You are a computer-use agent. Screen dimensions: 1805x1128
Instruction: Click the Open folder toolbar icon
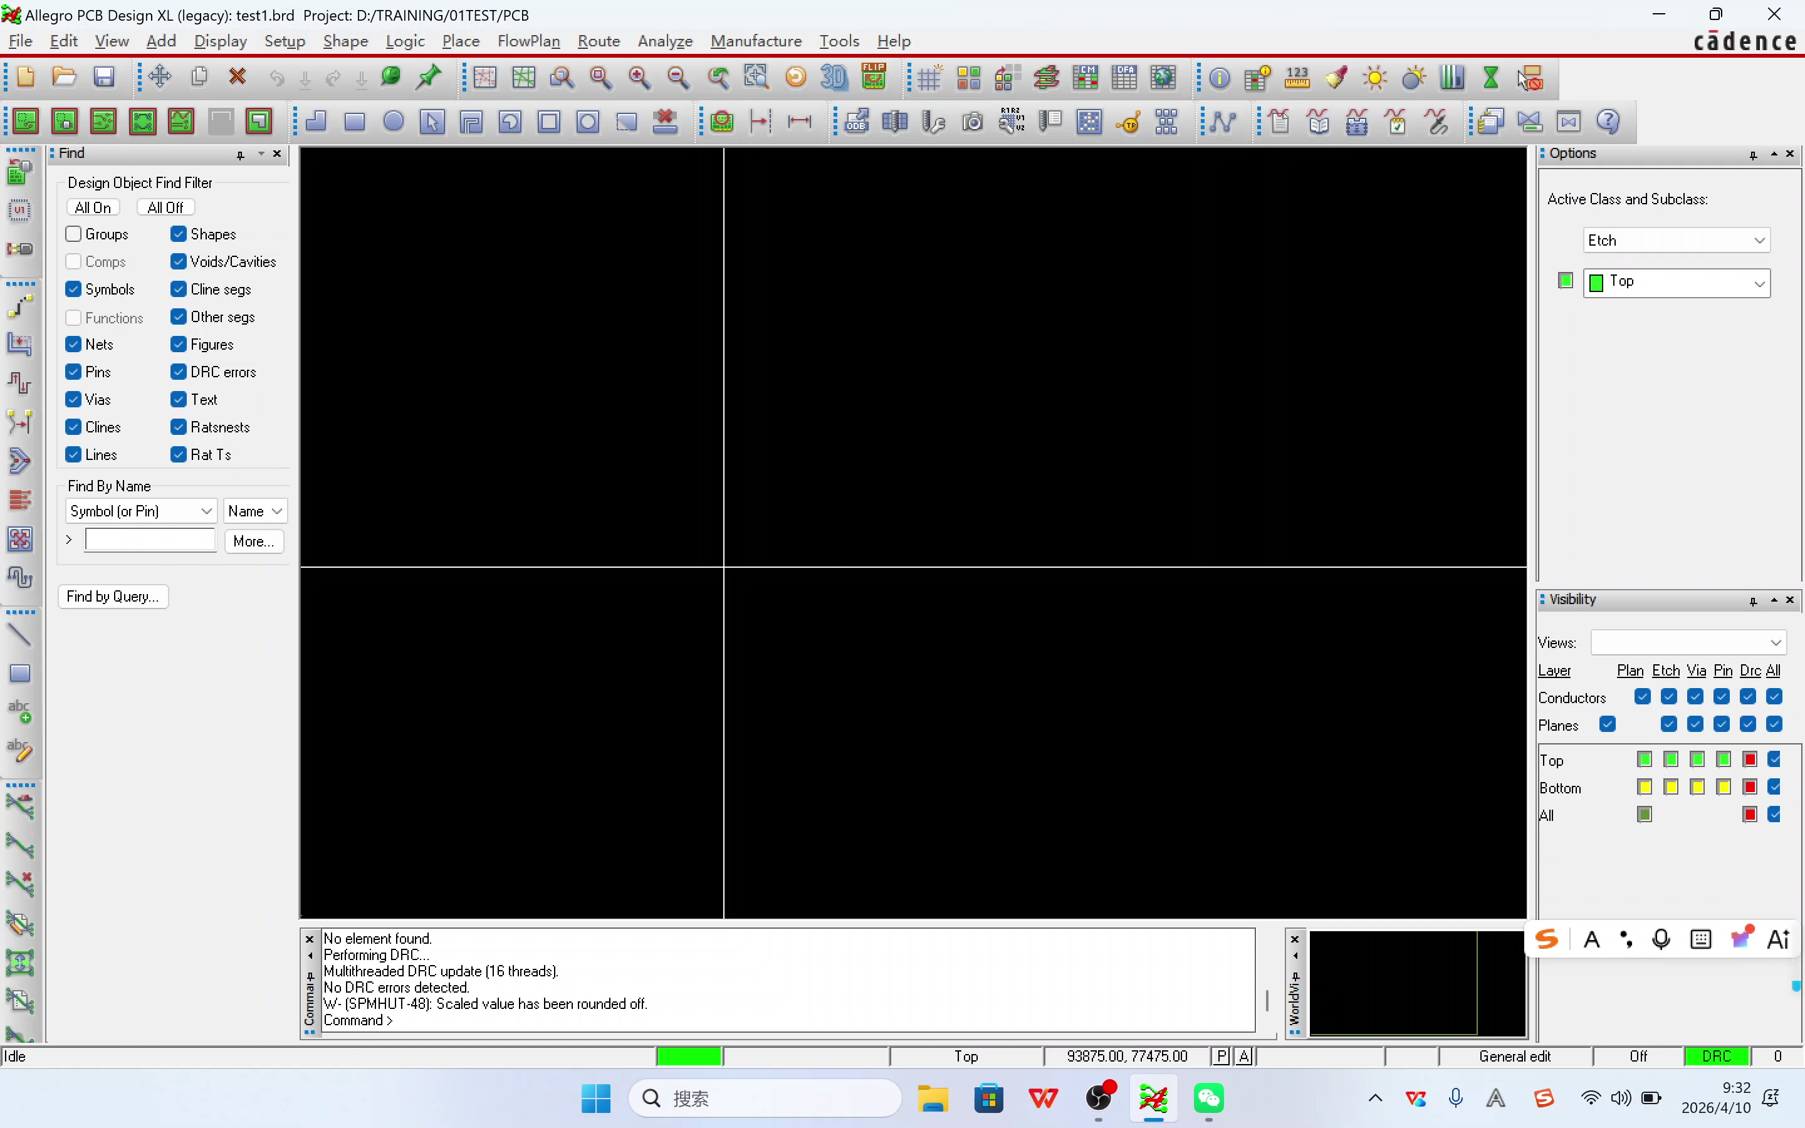point(64,77)
